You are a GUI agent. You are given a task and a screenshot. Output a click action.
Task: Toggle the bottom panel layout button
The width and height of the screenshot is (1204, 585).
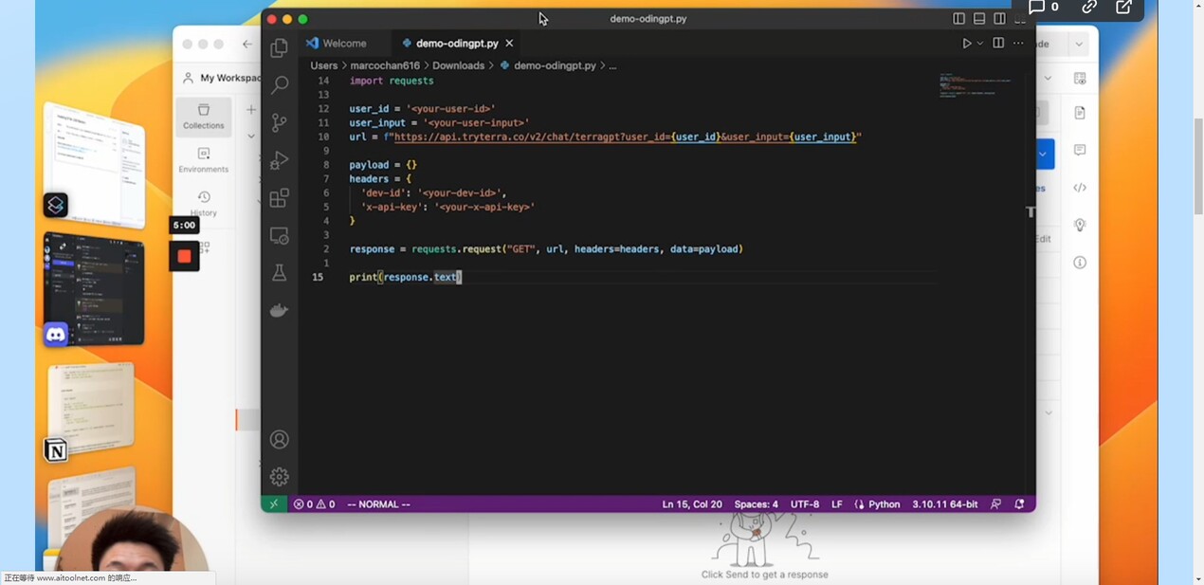click(x=979, y=19)
